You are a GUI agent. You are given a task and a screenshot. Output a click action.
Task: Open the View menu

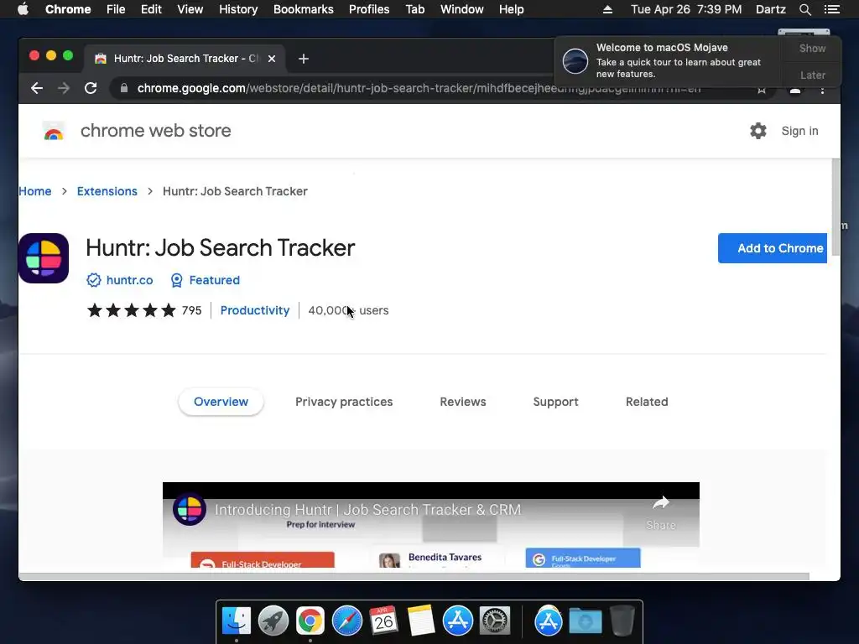pyautogui.click(x=190, y=9)
